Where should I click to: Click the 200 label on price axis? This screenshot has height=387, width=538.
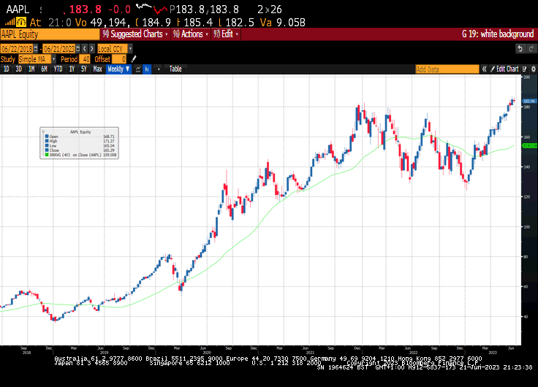(527, 77)
